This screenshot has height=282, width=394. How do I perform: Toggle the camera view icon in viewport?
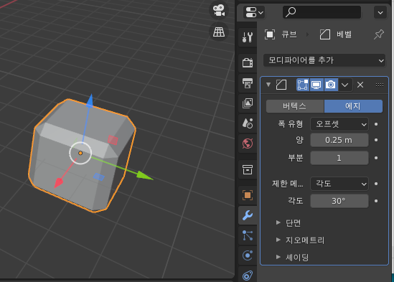219,10
